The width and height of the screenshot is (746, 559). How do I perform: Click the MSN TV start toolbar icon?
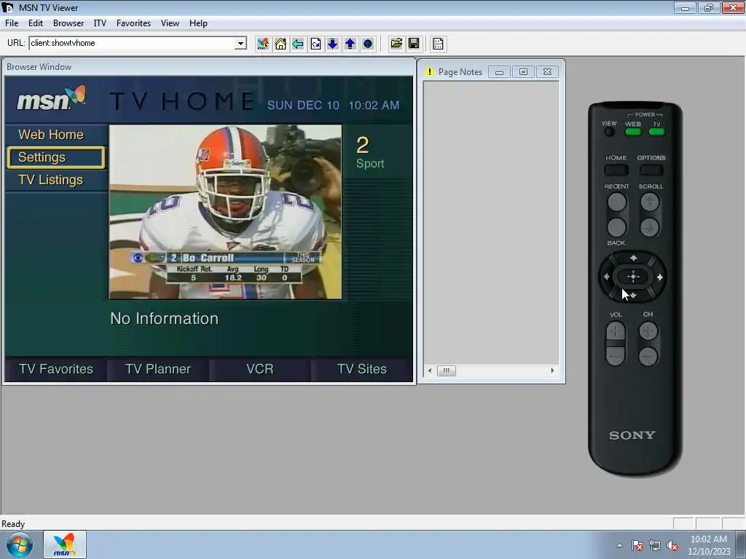click(262, 44)
